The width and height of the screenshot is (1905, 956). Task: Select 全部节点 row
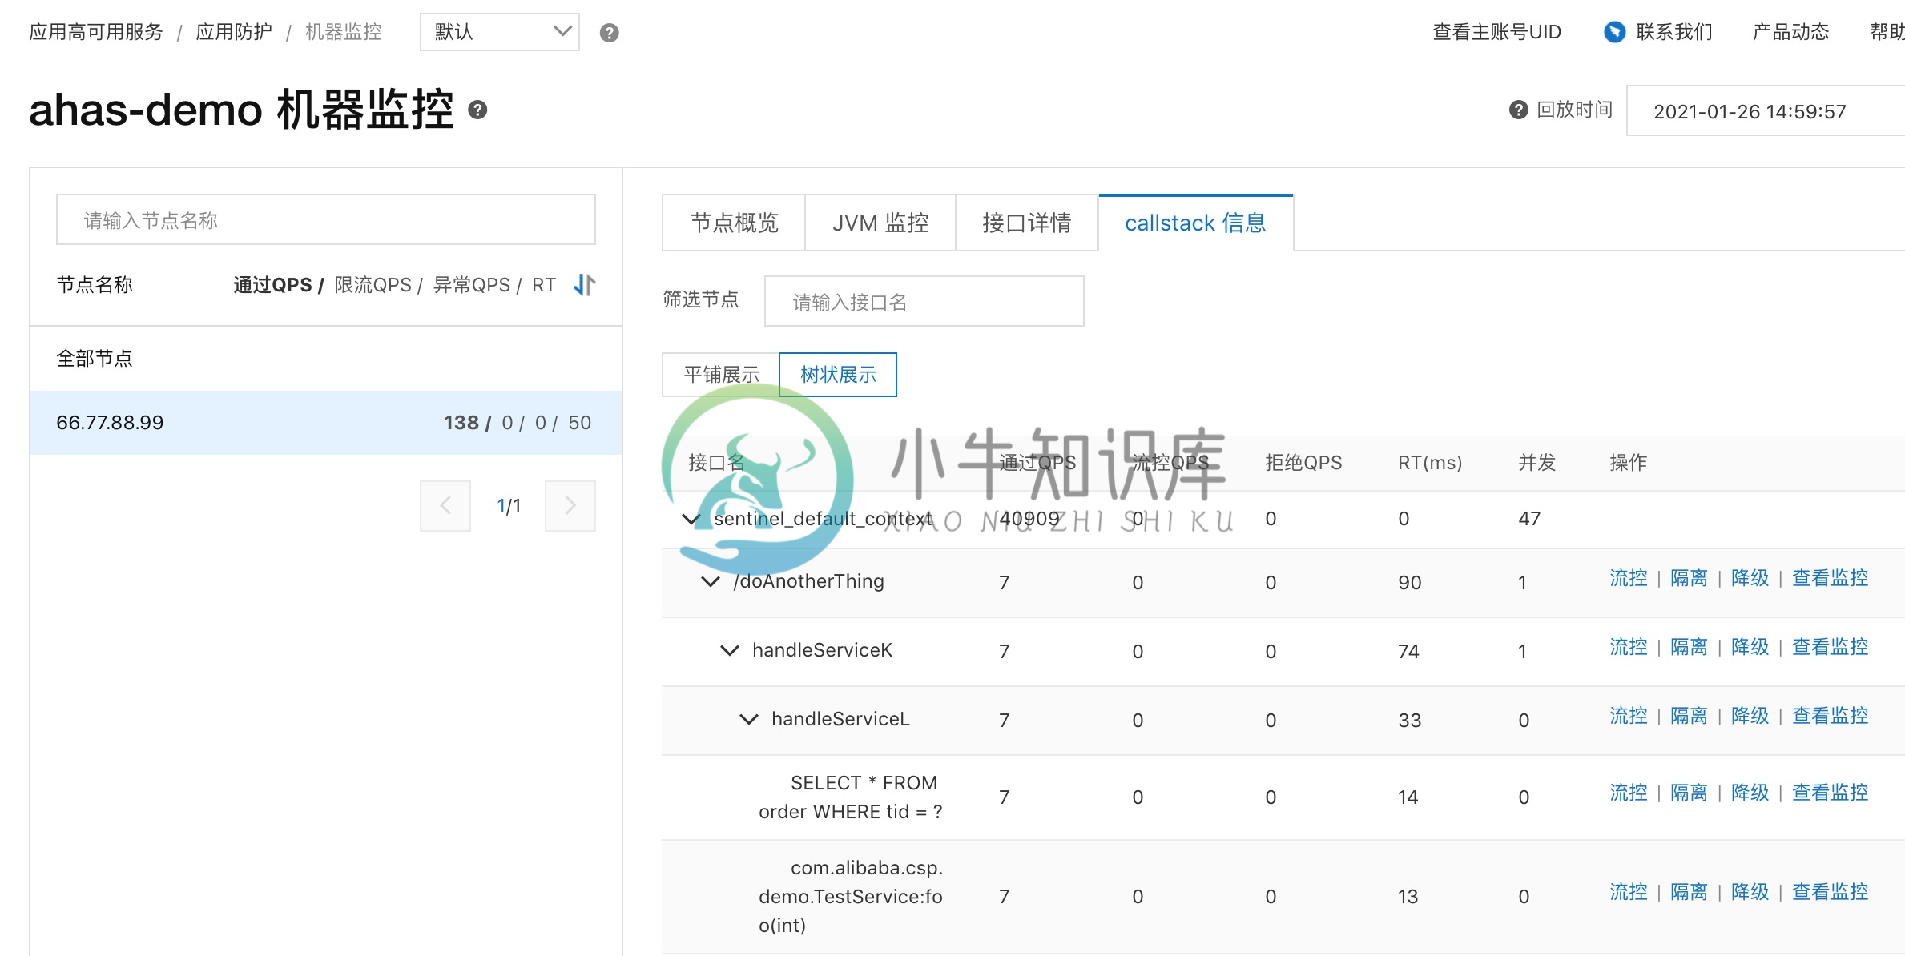tap(326, 359)
